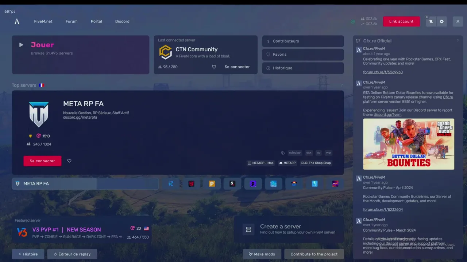Open the Discord menu item
This screenshot has width=467, height=262.
click(x=122, y=21)
